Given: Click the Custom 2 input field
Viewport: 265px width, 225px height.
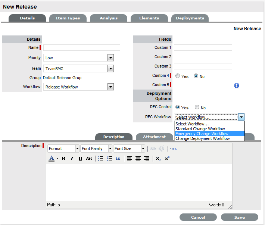Looking at the screenshot, I should pyautogui.click(x=203, y=57).
